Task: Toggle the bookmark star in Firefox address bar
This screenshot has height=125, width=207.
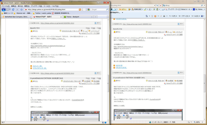Action: (x=82, y=10)
